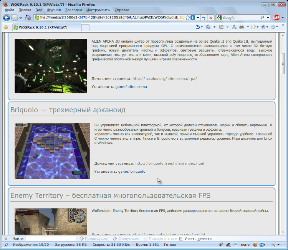288x250 pixels.
Task: Click the Предыдущее find previous button
Action: pyautogui.click(x=94, y=238)
